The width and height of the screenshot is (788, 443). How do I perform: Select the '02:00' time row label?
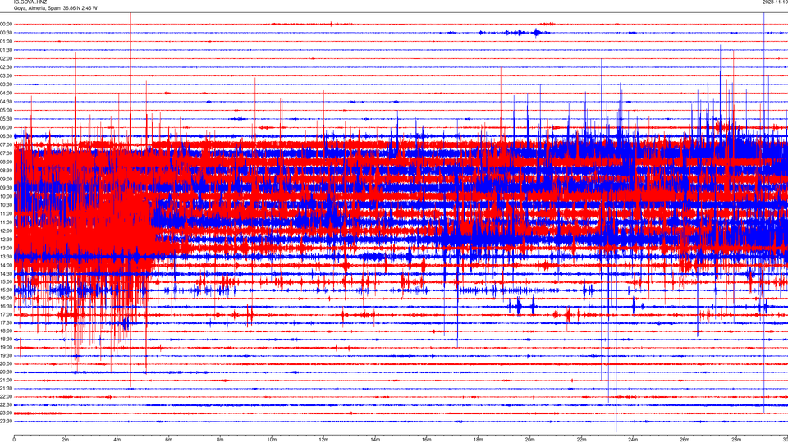pos(6,59)
